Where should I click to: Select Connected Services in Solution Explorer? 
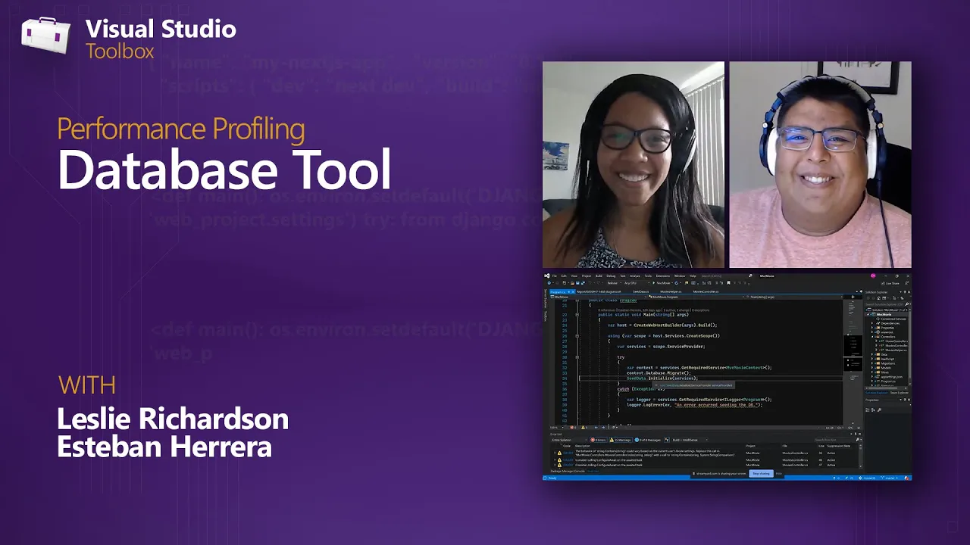[893, 319]
